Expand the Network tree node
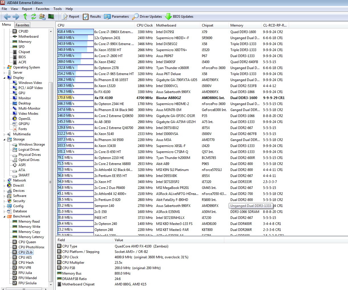This screenshot has width=348, height=290. pos(4,181)
